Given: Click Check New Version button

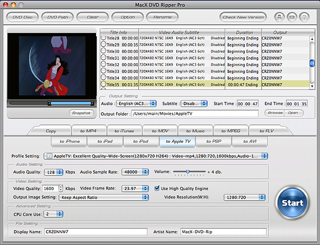Looking at the screenshot, I should [243, 17].
